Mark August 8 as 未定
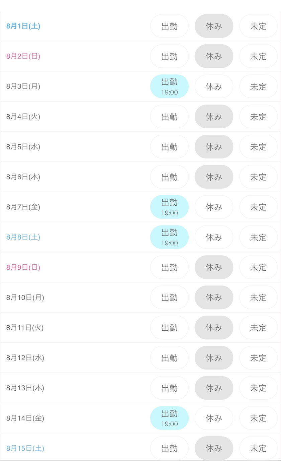The image size is (281, 461). [258, 237]
